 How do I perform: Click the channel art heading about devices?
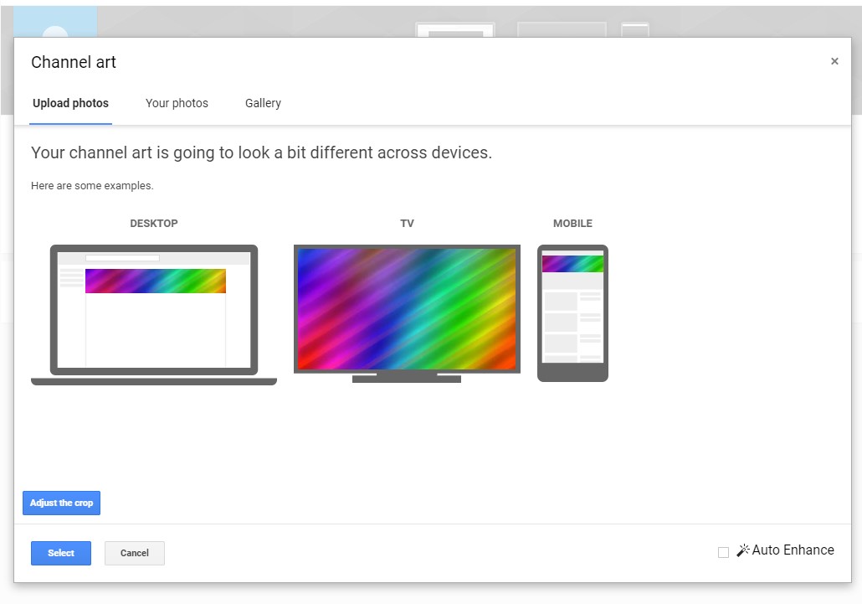pos(261,152)
